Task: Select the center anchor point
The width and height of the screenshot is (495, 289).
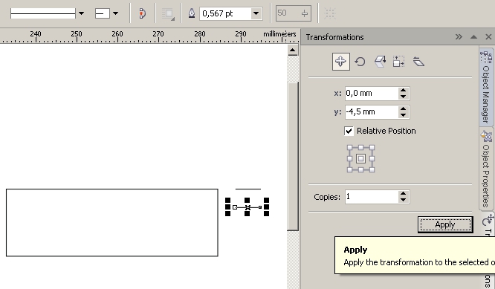Action: [x=360, y=159]
